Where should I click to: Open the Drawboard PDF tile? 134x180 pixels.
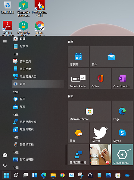pos(122,155)
